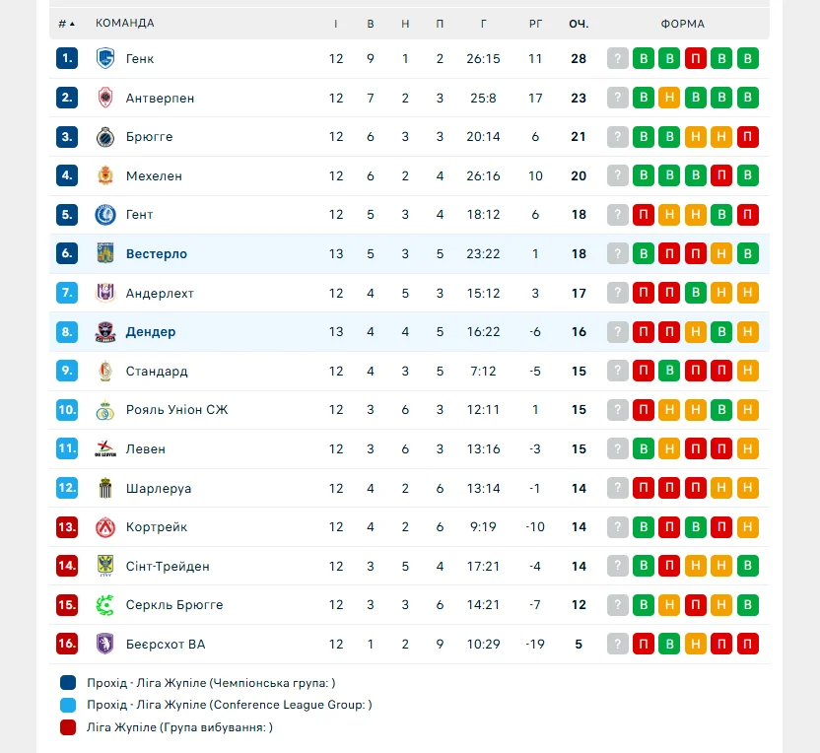The height and width of the screenshot is (753, 820).
Task: Click the Anderlecht club crest icon
Action: 105,293
